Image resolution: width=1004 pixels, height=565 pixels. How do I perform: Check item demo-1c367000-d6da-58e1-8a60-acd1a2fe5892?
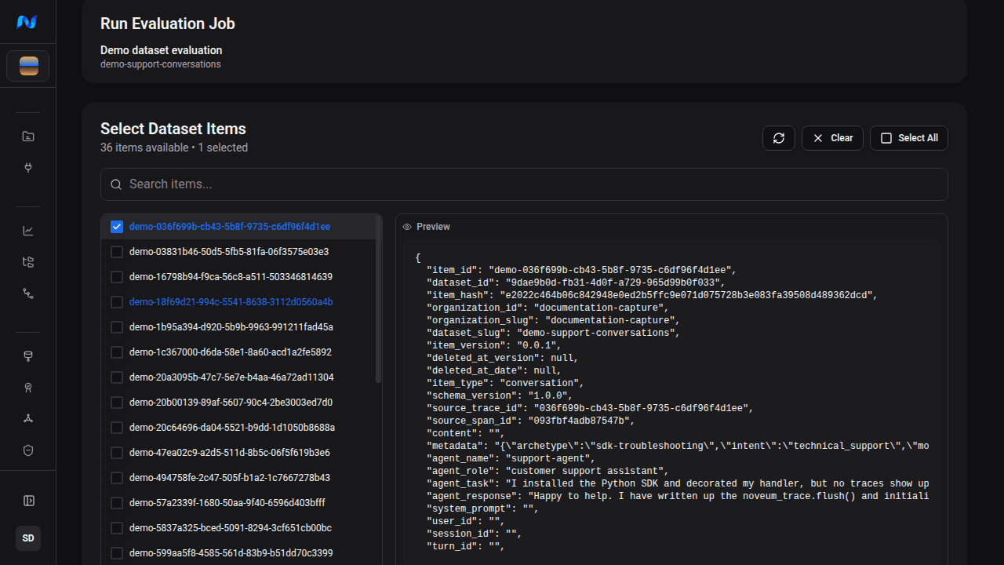click(x=117, y=352)
